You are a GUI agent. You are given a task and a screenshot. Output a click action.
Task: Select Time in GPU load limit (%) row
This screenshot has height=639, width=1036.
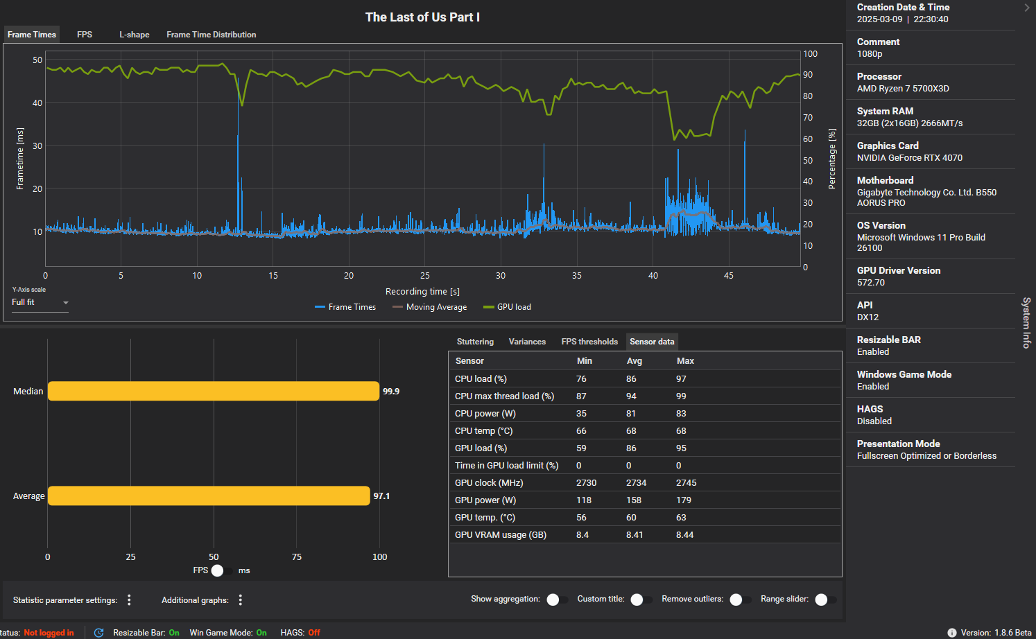tap(645, 466)
